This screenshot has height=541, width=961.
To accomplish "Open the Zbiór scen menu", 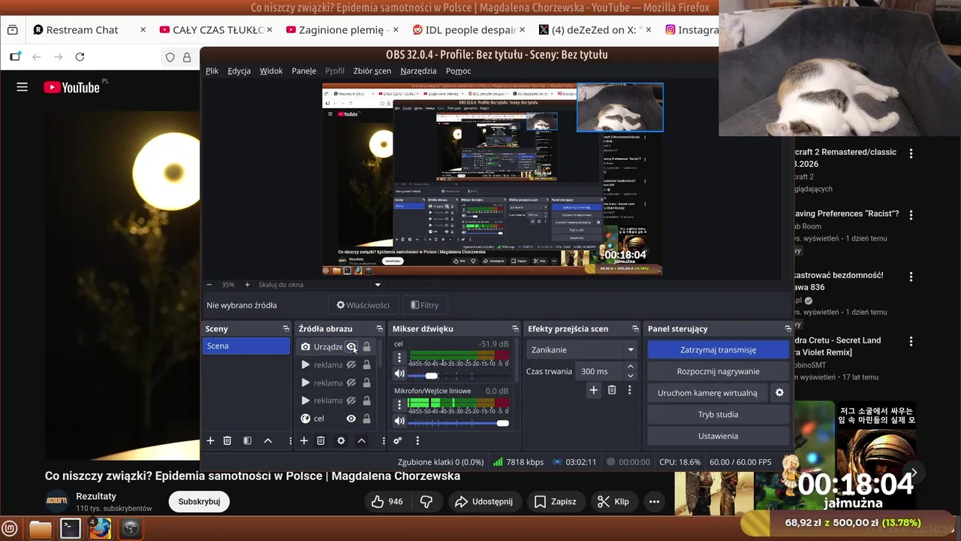I will (x=372, y=71).
